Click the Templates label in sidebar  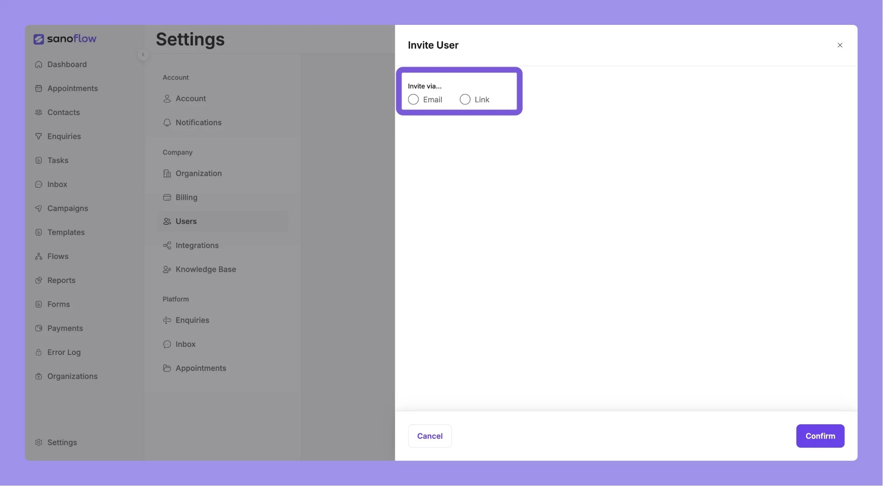(x=66, y=233)
